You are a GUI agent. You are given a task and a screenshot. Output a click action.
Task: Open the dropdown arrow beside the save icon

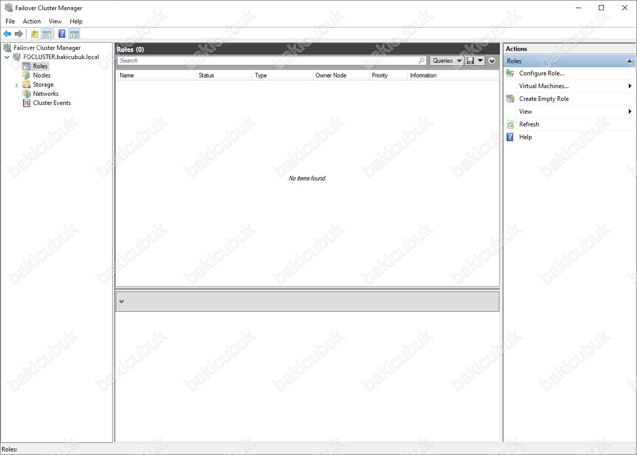coord(480,61)
